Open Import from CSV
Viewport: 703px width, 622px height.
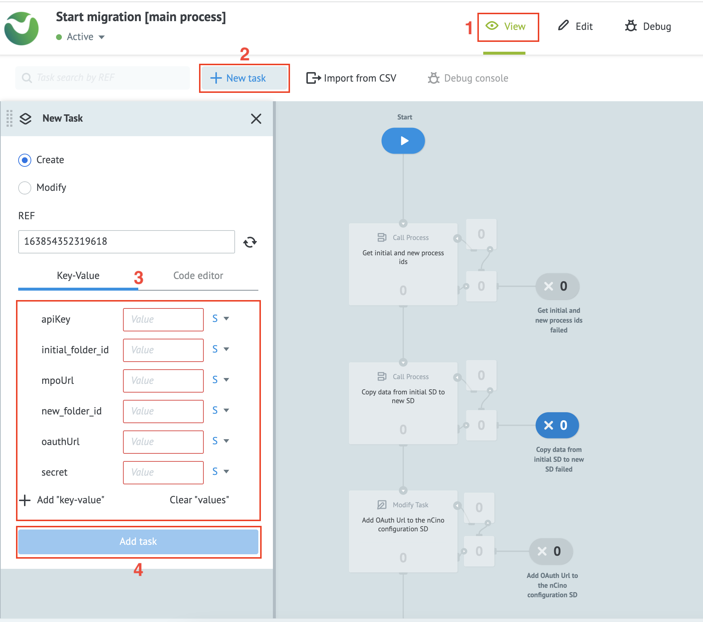click(x=351, y=78)
